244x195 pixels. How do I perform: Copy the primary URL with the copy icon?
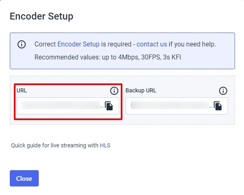109,106
